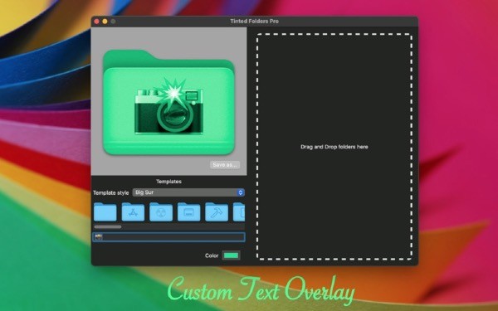
Task: Click the Tinted Folders Pro title bar
Action: [255, 22]
